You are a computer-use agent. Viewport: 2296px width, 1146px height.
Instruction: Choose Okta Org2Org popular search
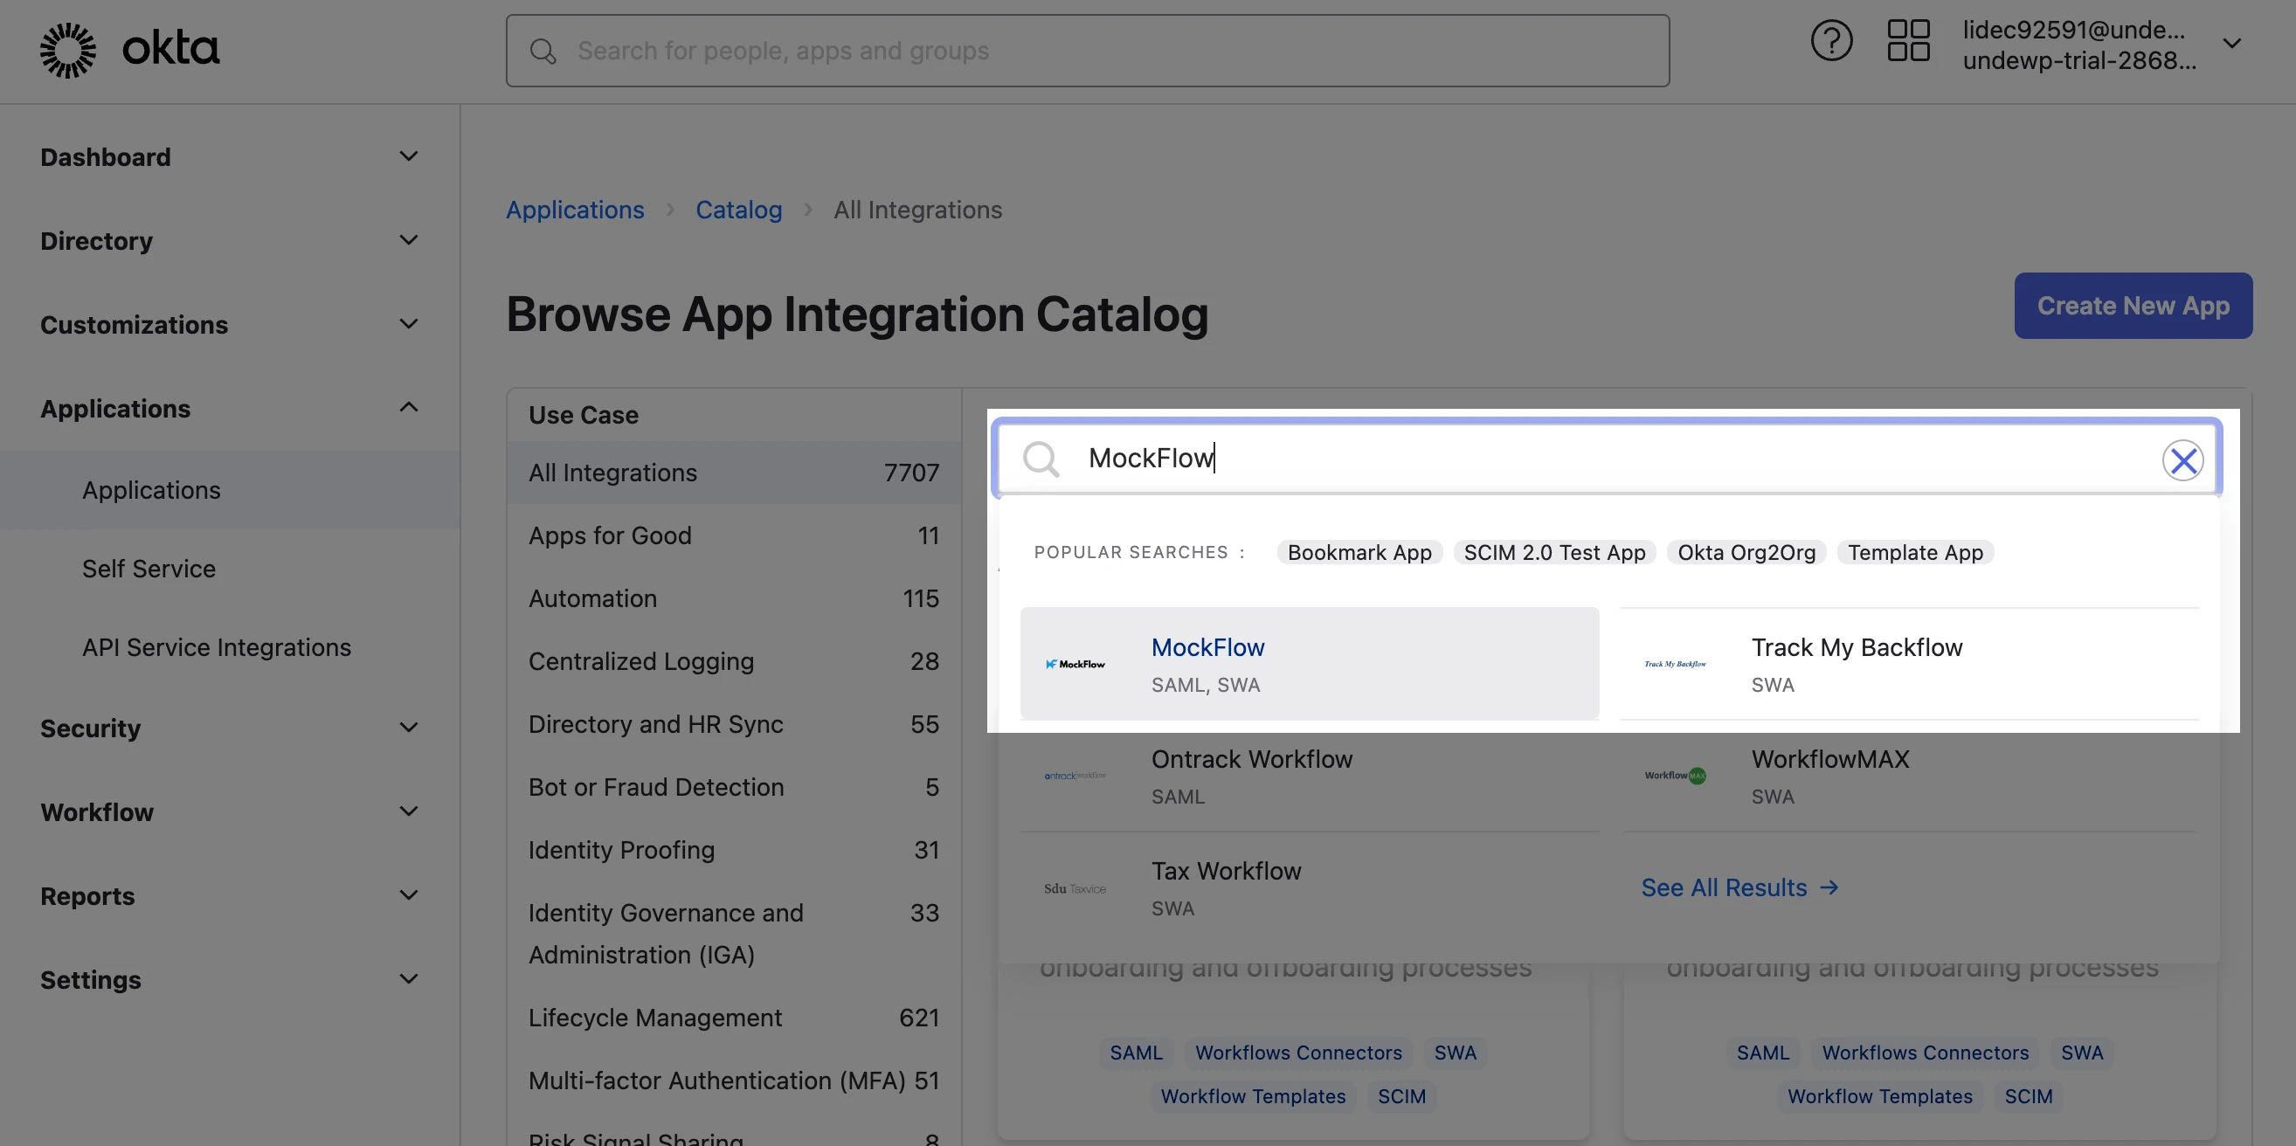pyautogui.click(x=1746, y=553)
